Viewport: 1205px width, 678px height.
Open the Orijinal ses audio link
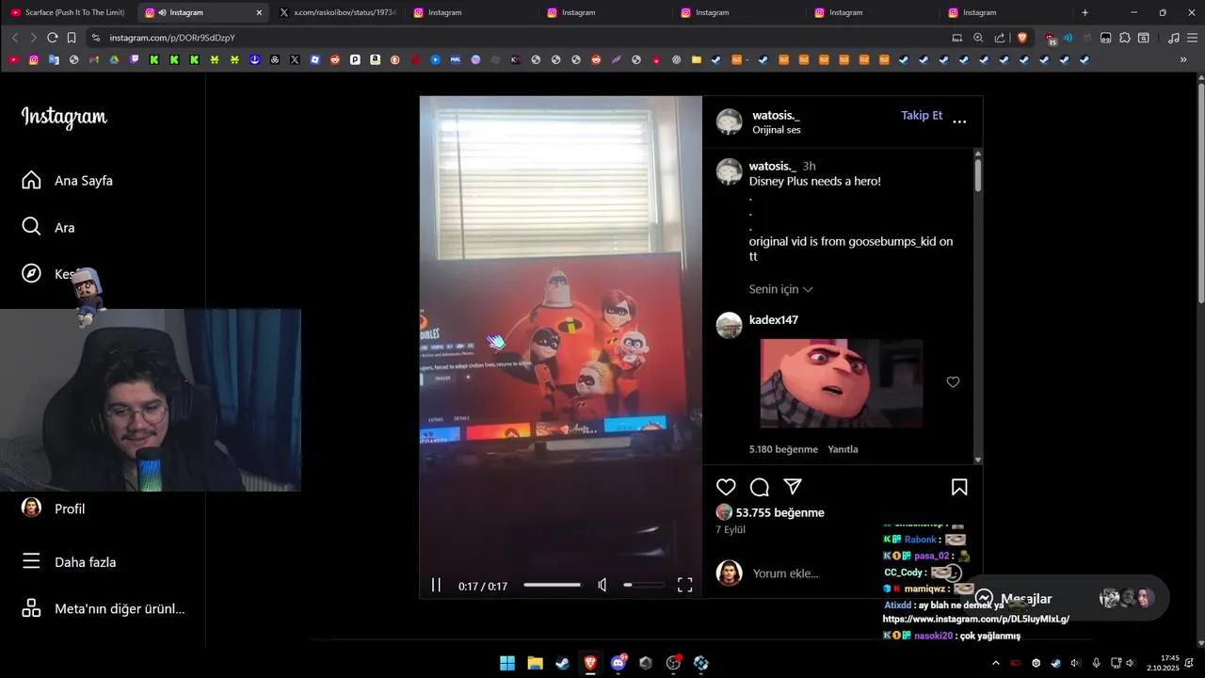777,130
